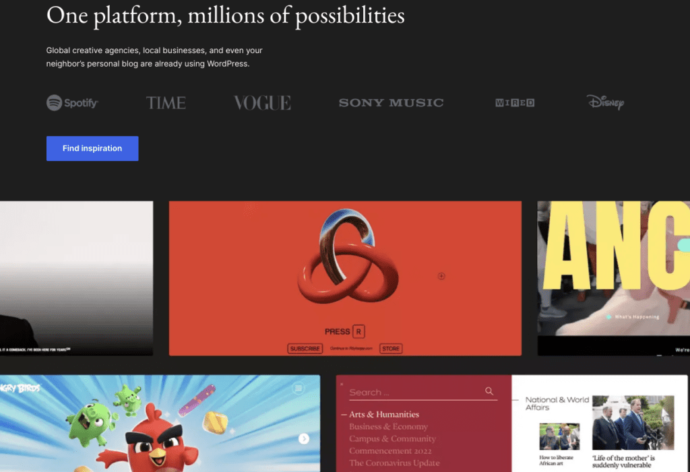Click the R key box beside PRESS
Screen dimensions: 690x472
[358, 332]
